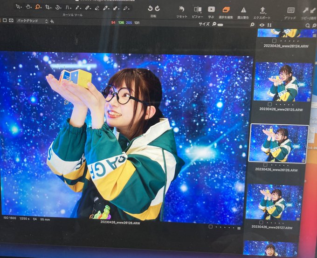The width and height of the screenshot is (317, 258).
Task: Select the 20230426_www26127.ARW thumbnail
Action: 274,202
